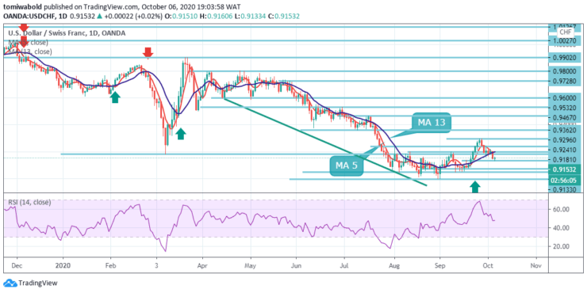
Task: Click the 02:56:05 bar countdown timer
Action: pos(565,180)
